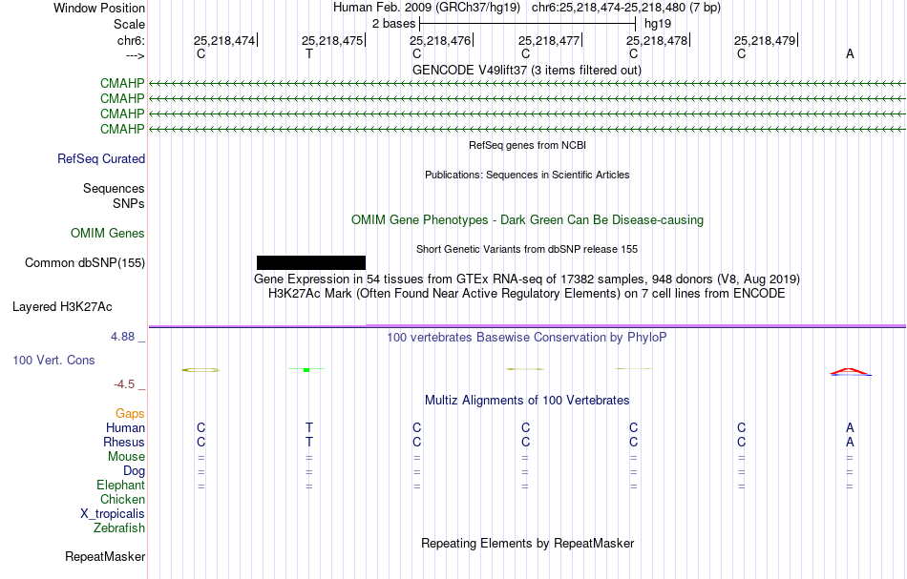Open the 100 Vert. Cons track label

pos(53,360)
